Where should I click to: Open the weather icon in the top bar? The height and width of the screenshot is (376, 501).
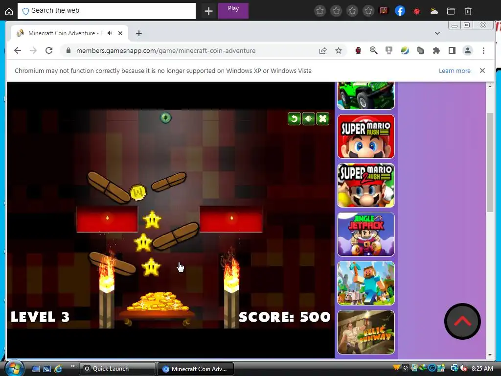click(x=434, y=11)
